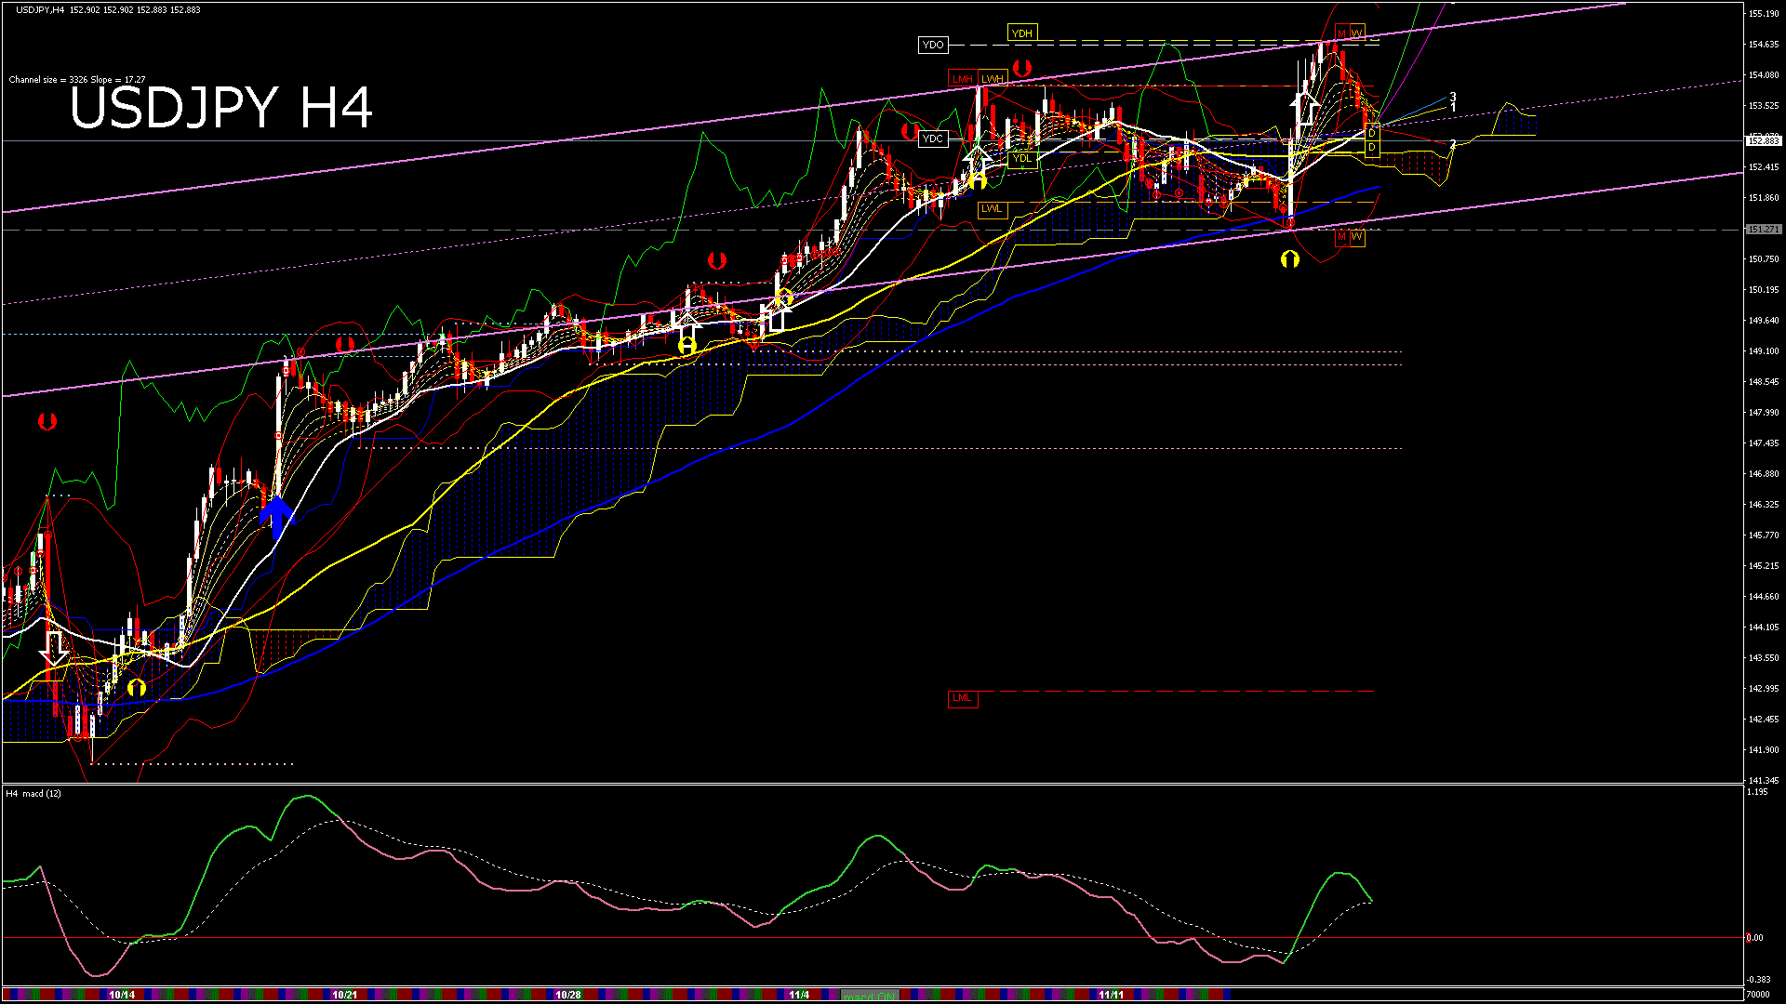Screen dimensions: 1786x1004
Task: Click the YDL level label
Action: 1021,159
